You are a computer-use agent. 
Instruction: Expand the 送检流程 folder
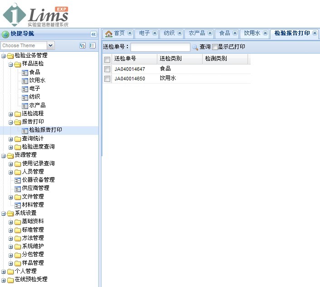click(x=11, y=114)
